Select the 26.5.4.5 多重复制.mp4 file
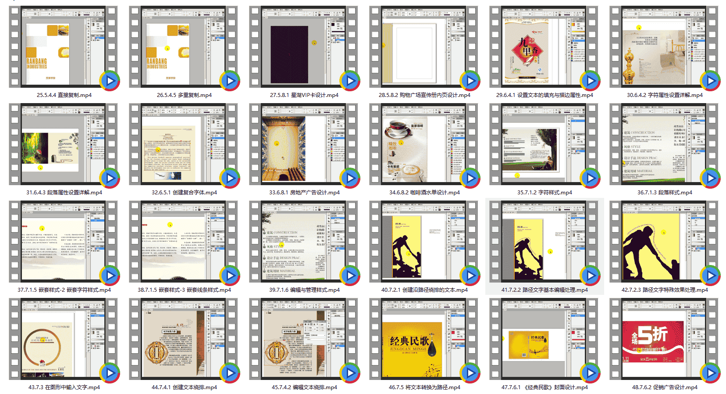 coord(184,95)
